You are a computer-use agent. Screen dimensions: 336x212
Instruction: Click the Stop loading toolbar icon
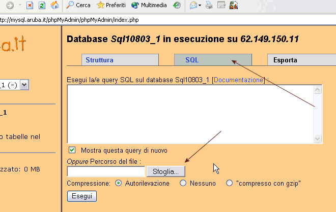click(x=30, y=6)
